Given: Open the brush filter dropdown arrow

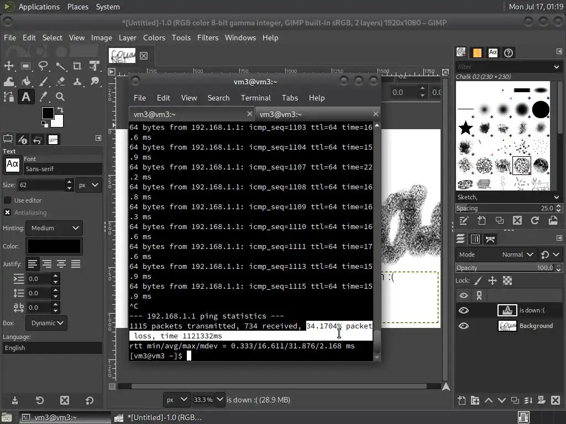Looking at the screenshot, I should coord(556,67).
